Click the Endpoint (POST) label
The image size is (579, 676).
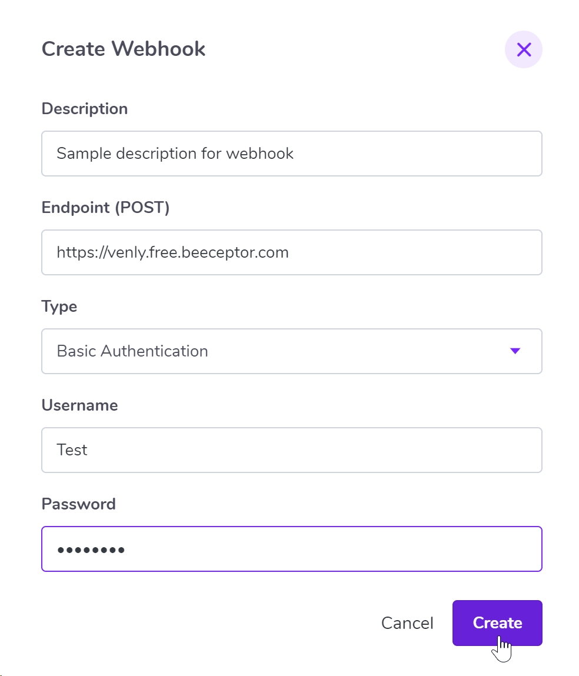[105, 207]
